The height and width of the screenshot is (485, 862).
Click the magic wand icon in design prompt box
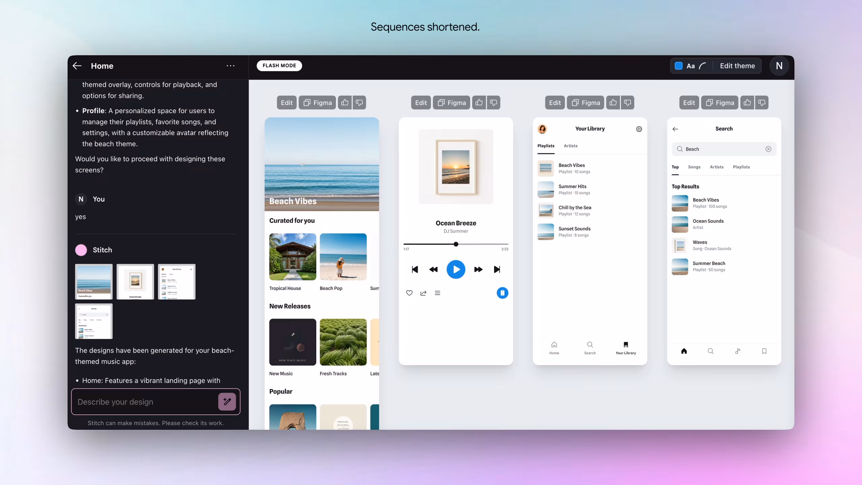227,401
